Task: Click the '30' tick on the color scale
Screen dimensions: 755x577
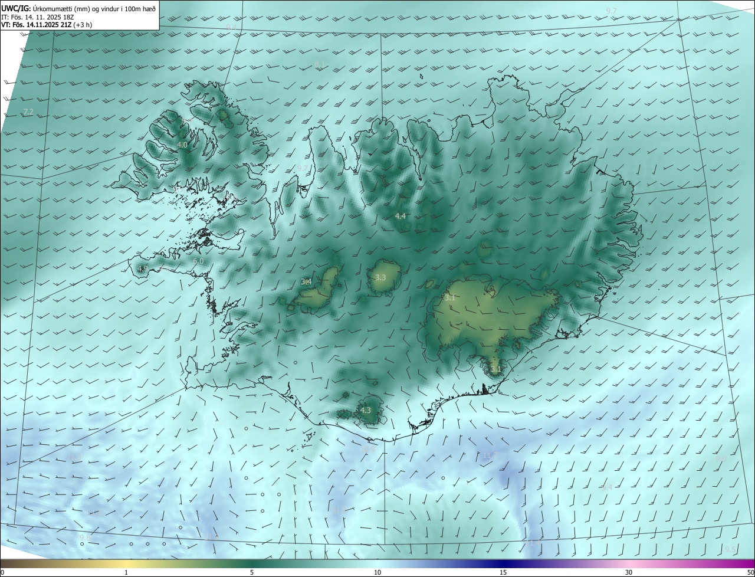Action: tap(629, 572)
